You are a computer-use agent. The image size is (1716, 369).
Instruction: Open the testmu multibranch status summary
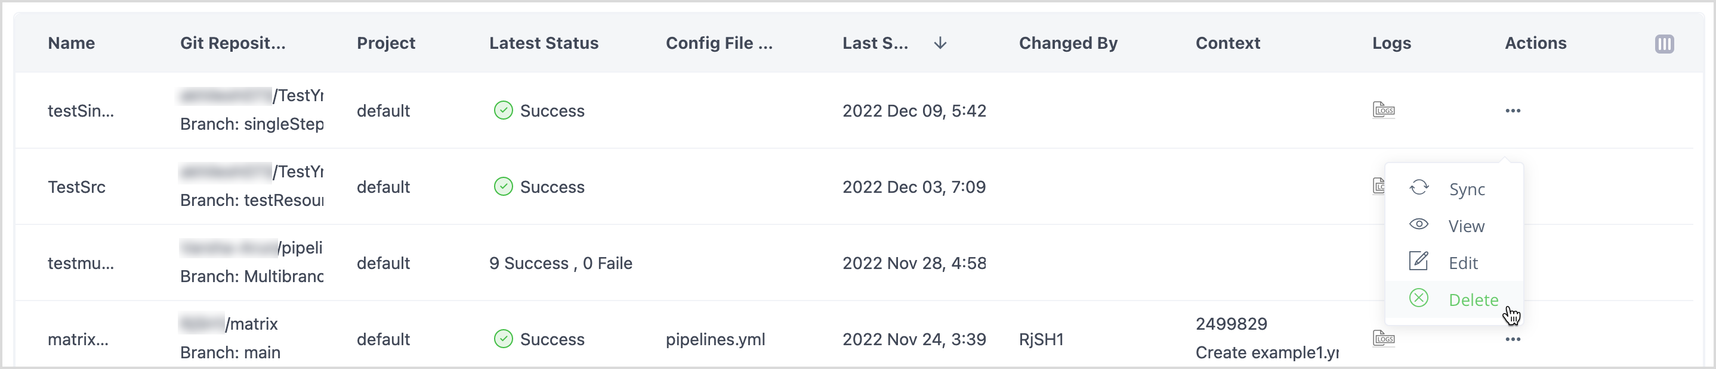560,263
